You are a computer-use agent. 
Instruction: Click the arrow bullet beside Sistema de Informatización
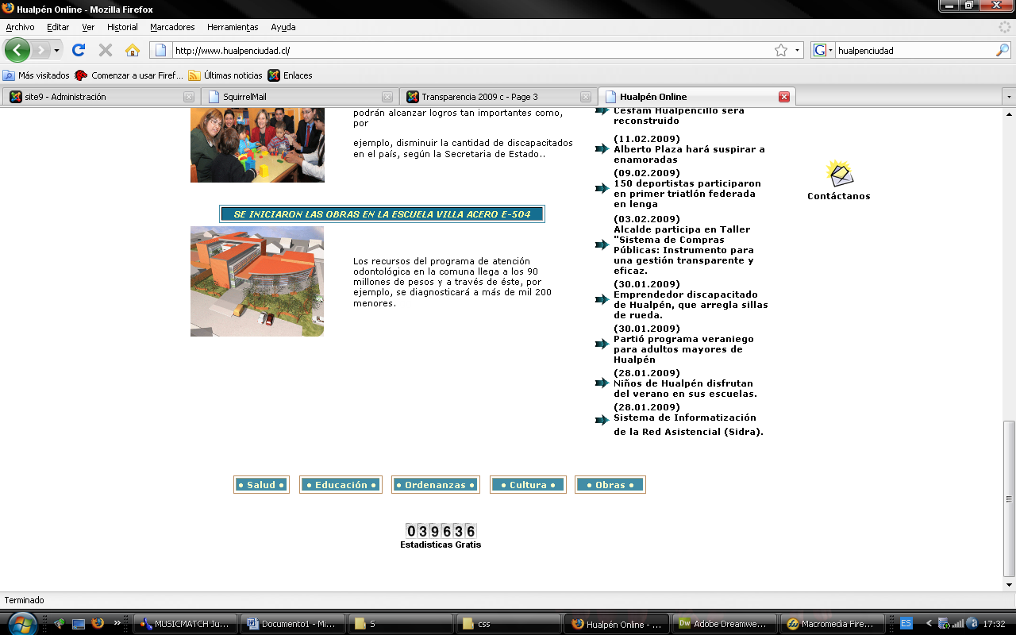[x=602, y=421]
